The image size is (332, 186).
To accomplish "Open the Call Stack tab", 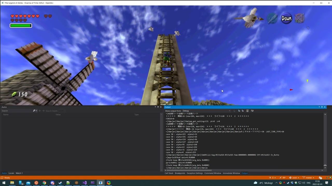I will [169, 173].
